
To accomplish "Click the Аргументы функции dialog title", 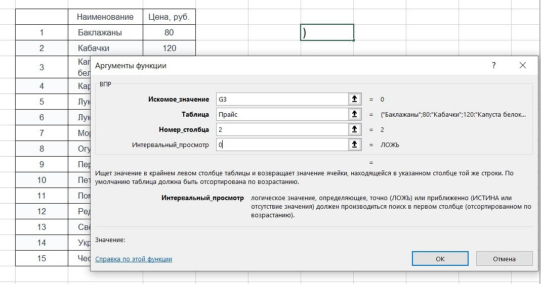I will coord(131,66).
